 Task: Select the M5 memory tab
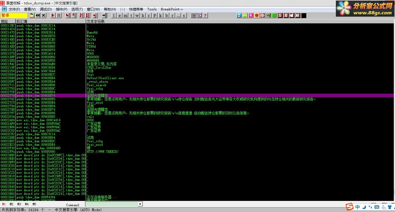(x=34, y=204)
